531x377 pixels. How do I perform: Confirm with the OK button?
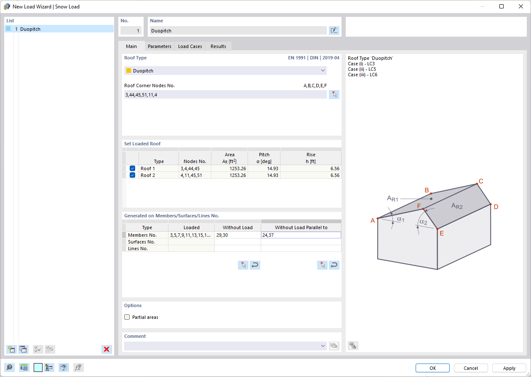point(432,368)
